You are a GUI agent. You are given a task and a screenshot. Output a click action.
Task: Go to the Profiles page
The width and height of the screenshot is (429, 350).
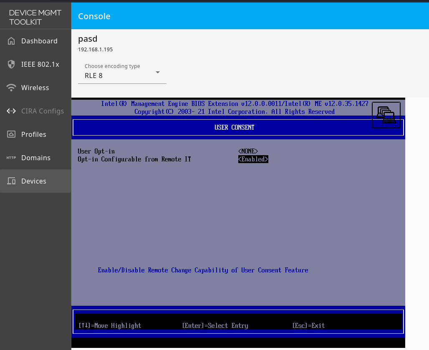coord(34,134)
